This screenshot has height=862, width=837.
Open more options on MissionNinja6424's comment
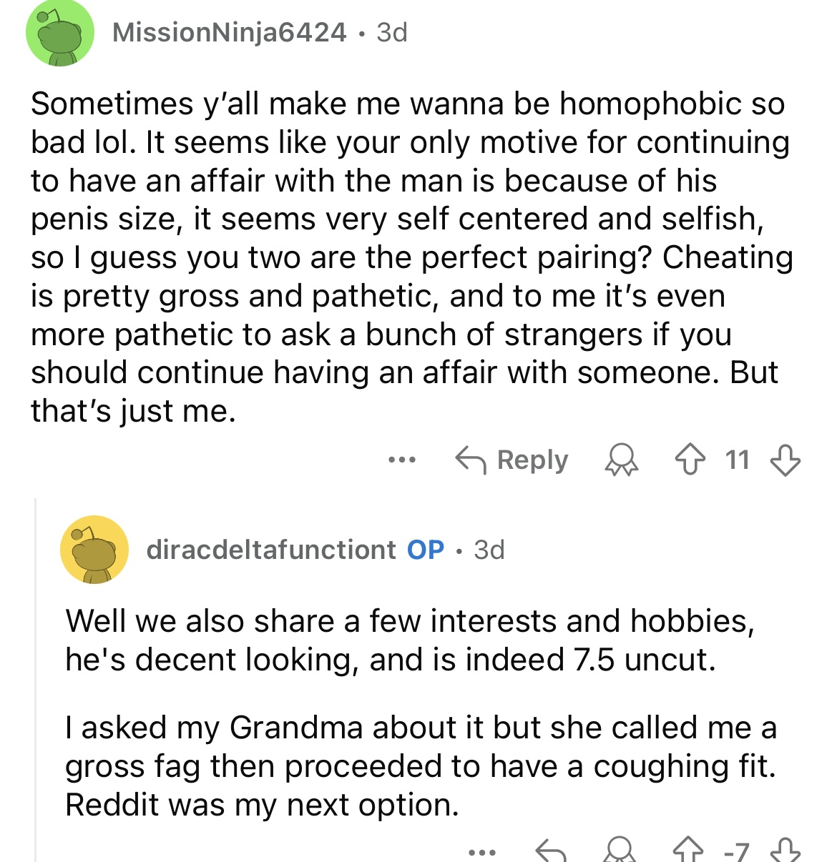pos(401,460)
